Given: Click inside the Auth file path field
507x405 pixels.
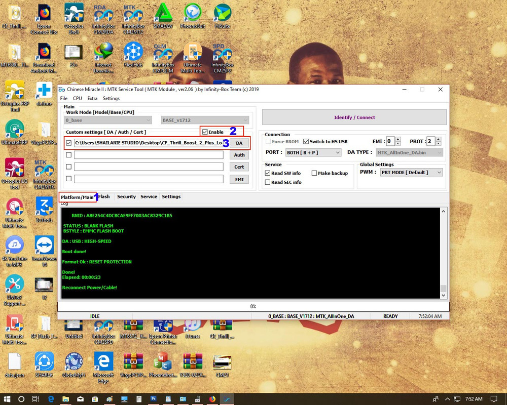Looking at the screenshot, I should click(x=149, y=155).
